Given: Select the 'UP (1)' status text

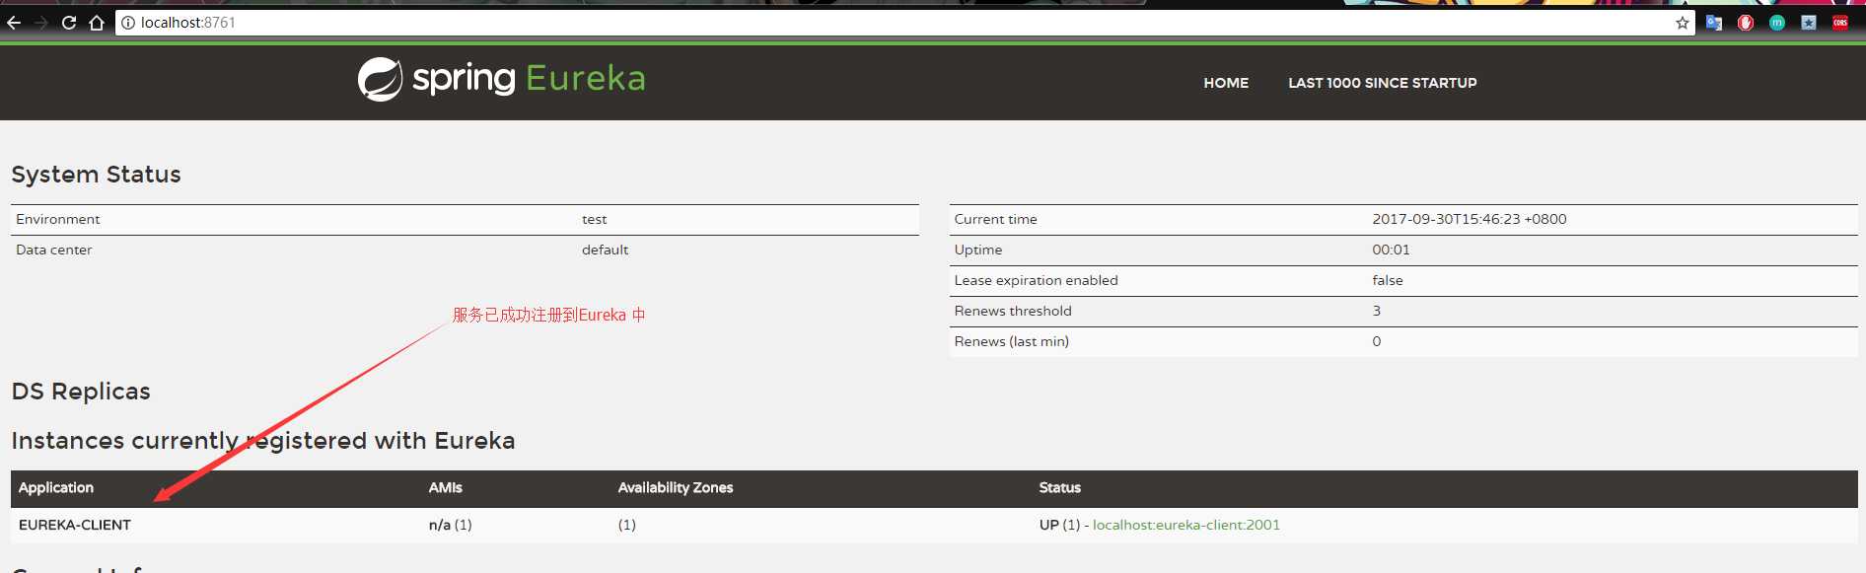Looking at the screenshot, I should point(1060,525).
